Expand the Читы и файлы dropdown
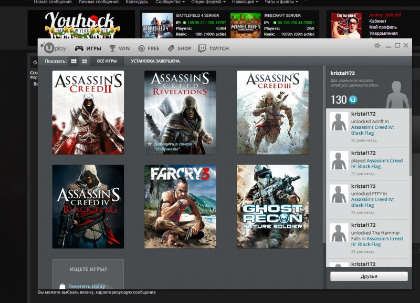Image resolution: width=420 pixels, height=303 pixels. pos(281,2)
